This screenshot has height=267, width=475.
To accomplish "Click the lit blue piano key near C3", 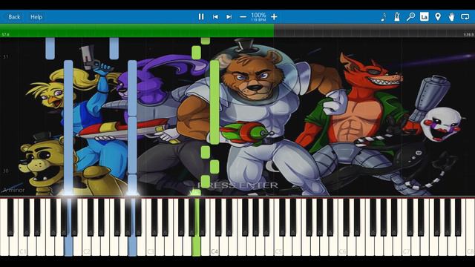I will [x=132, y=227].
